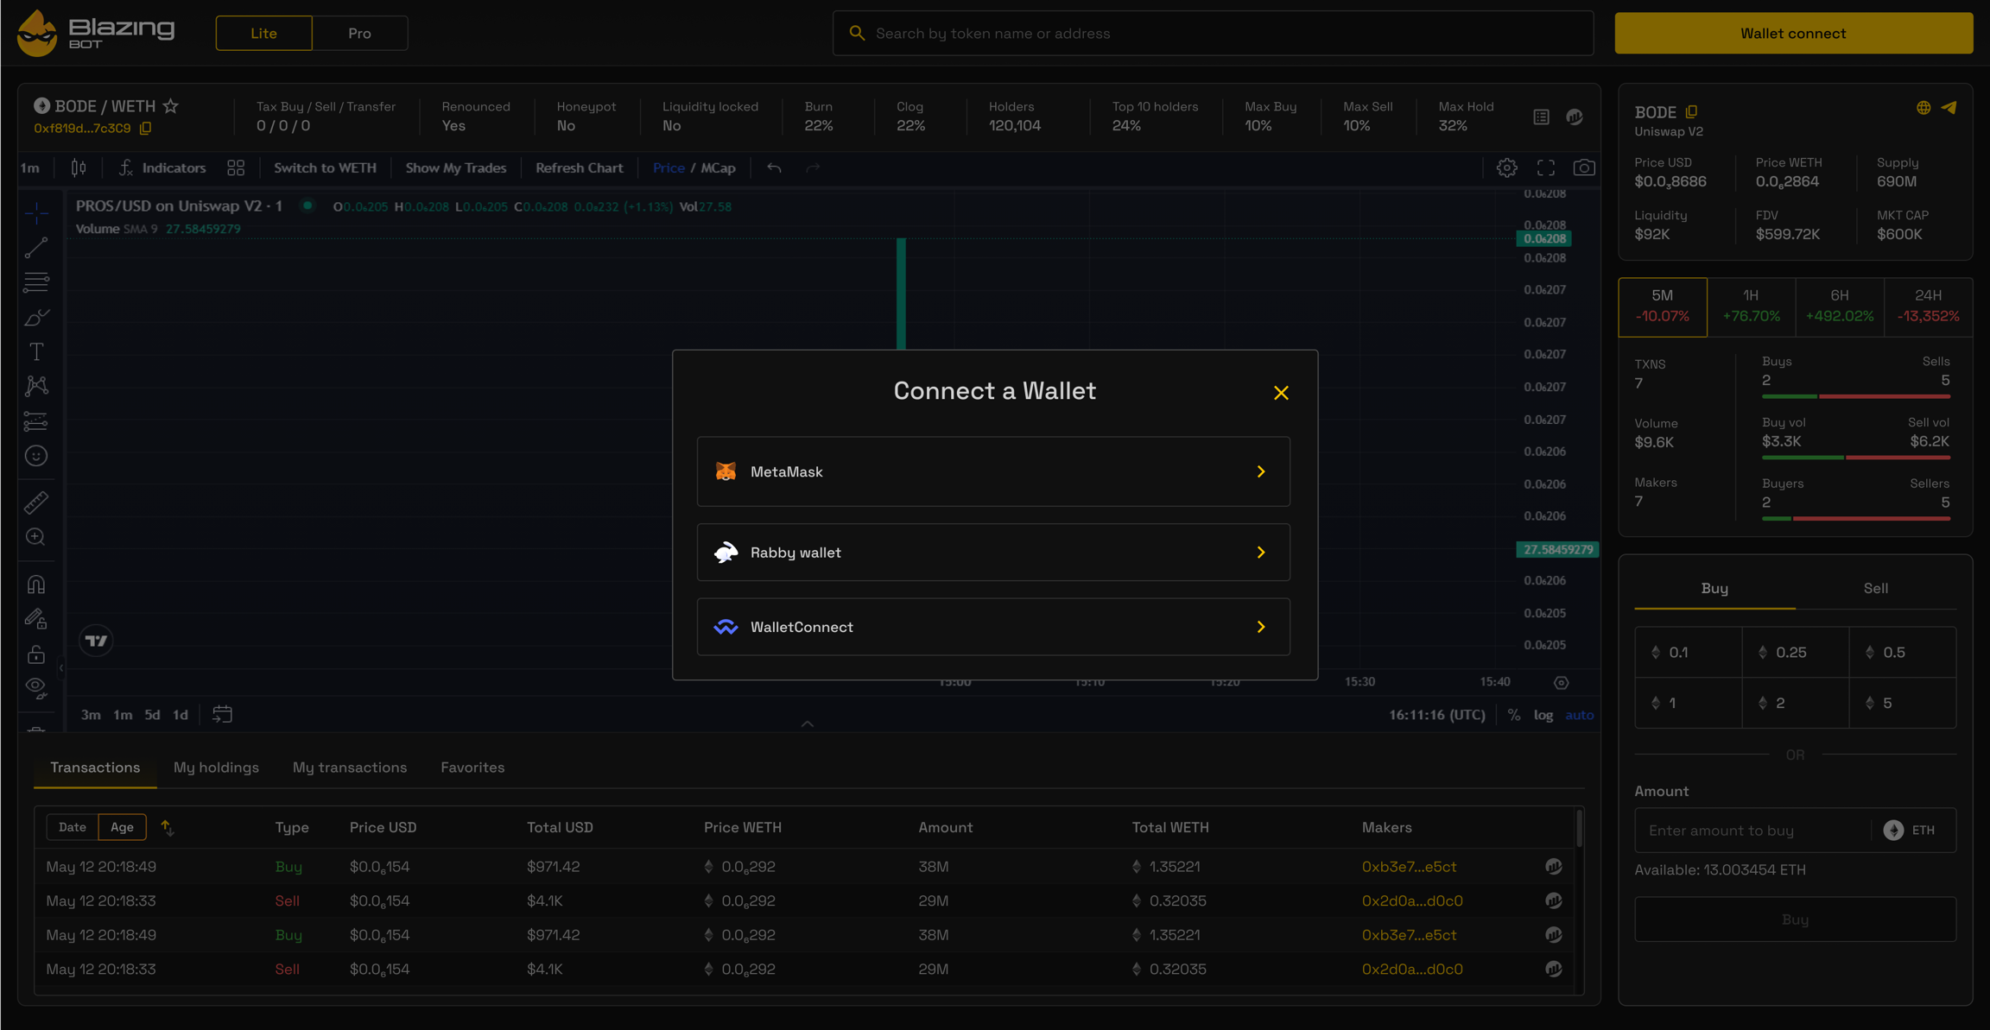Switch to My holdings tab
1990x1030 pixels.
tap(216, 768)
